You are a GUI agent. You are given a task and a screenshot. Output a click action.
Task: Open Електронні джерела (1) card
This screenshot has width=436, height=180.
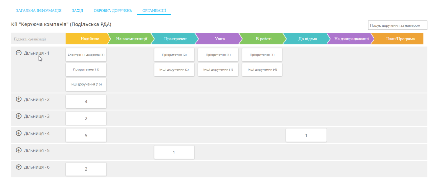(86, 55)
